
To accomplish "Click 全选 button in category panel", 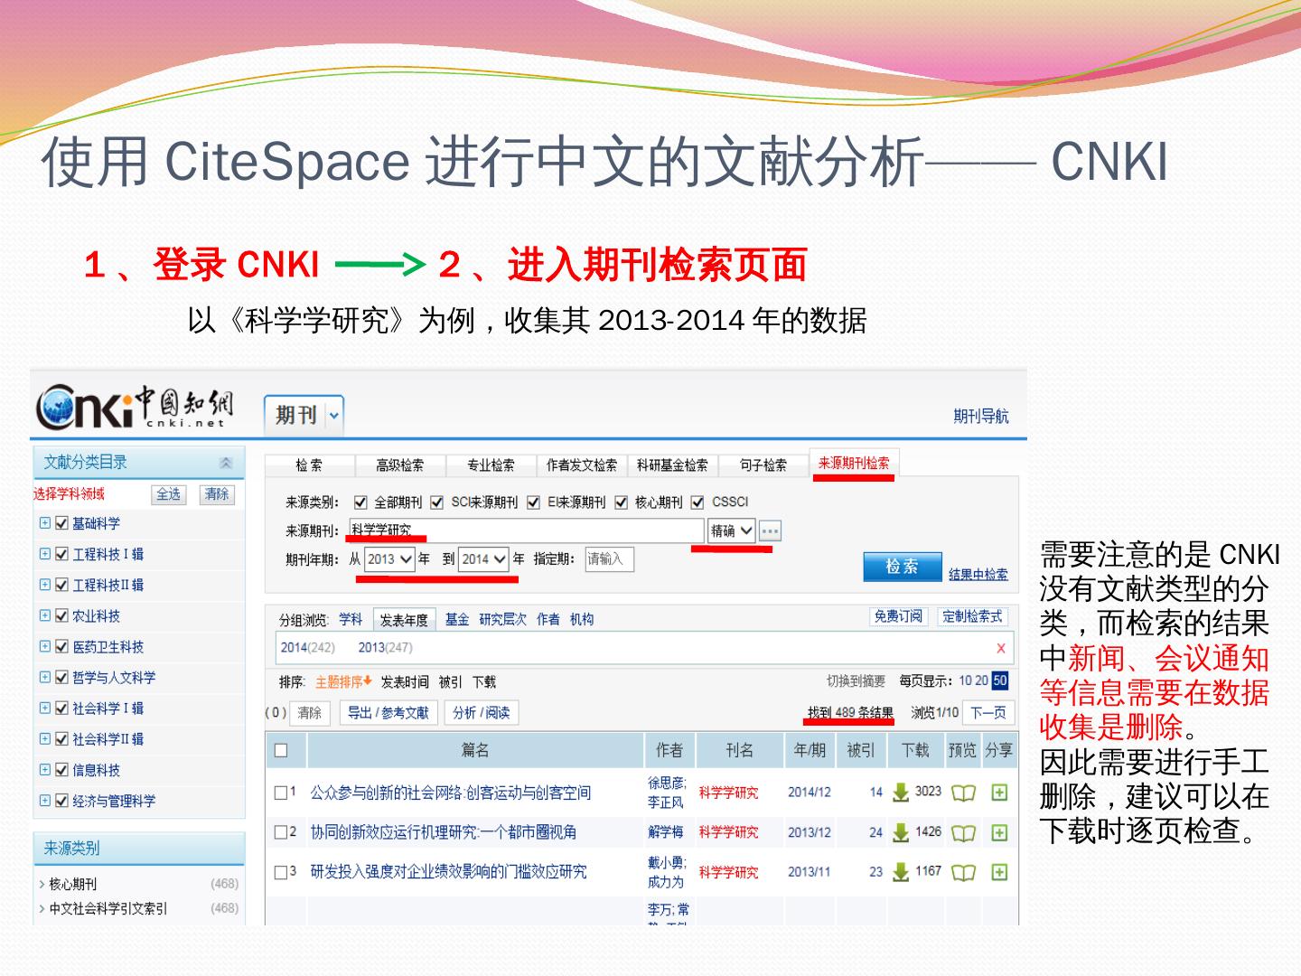I will (x=169, y=494).
